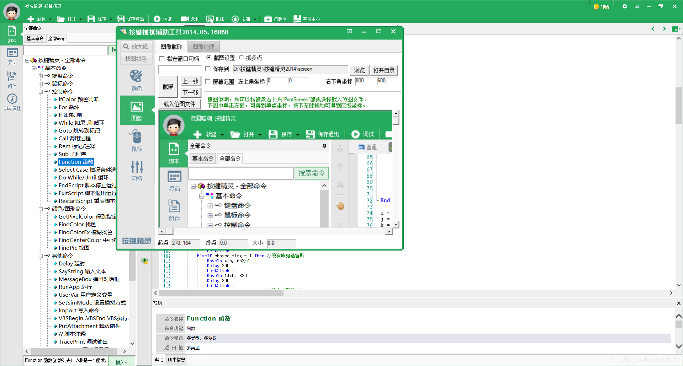Collapse the 其他命令 tree node
Image resolution: width=683 pixels, height=366 pixels.
click(41, 256)
